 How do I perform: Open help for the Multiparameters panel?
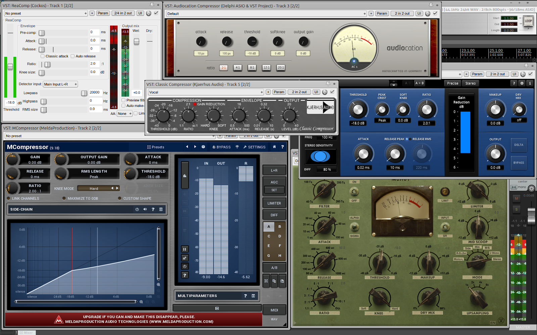[x=245, y=296]
